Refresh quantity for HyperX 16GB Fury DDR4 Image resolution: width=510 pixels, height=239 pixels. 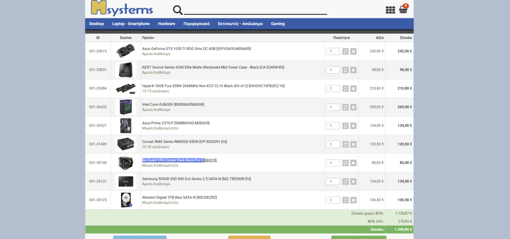(345, 89)
